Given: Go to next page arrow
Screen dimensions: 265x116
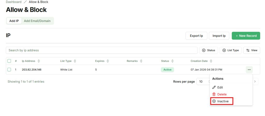Looking at the screenshot, I should [x=255, y=82].
